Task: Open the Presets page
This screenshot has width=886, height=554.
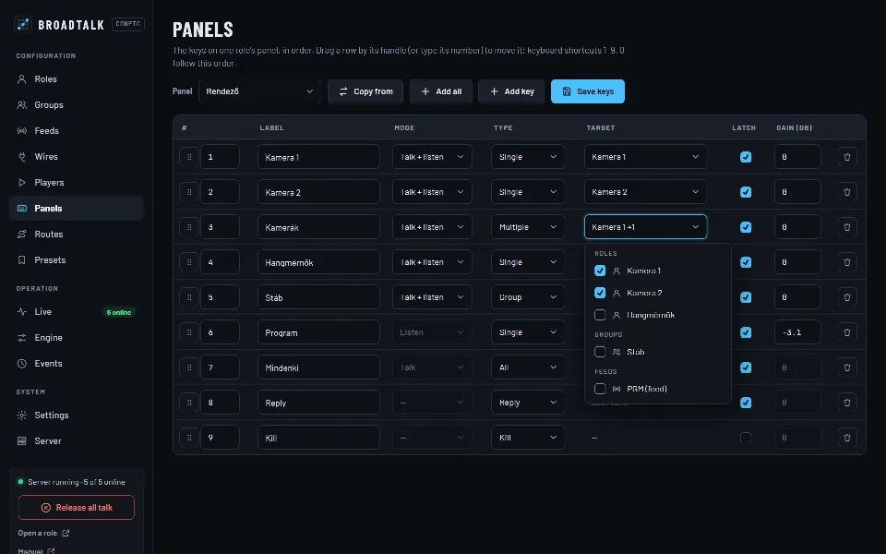Action: point(77,260)
